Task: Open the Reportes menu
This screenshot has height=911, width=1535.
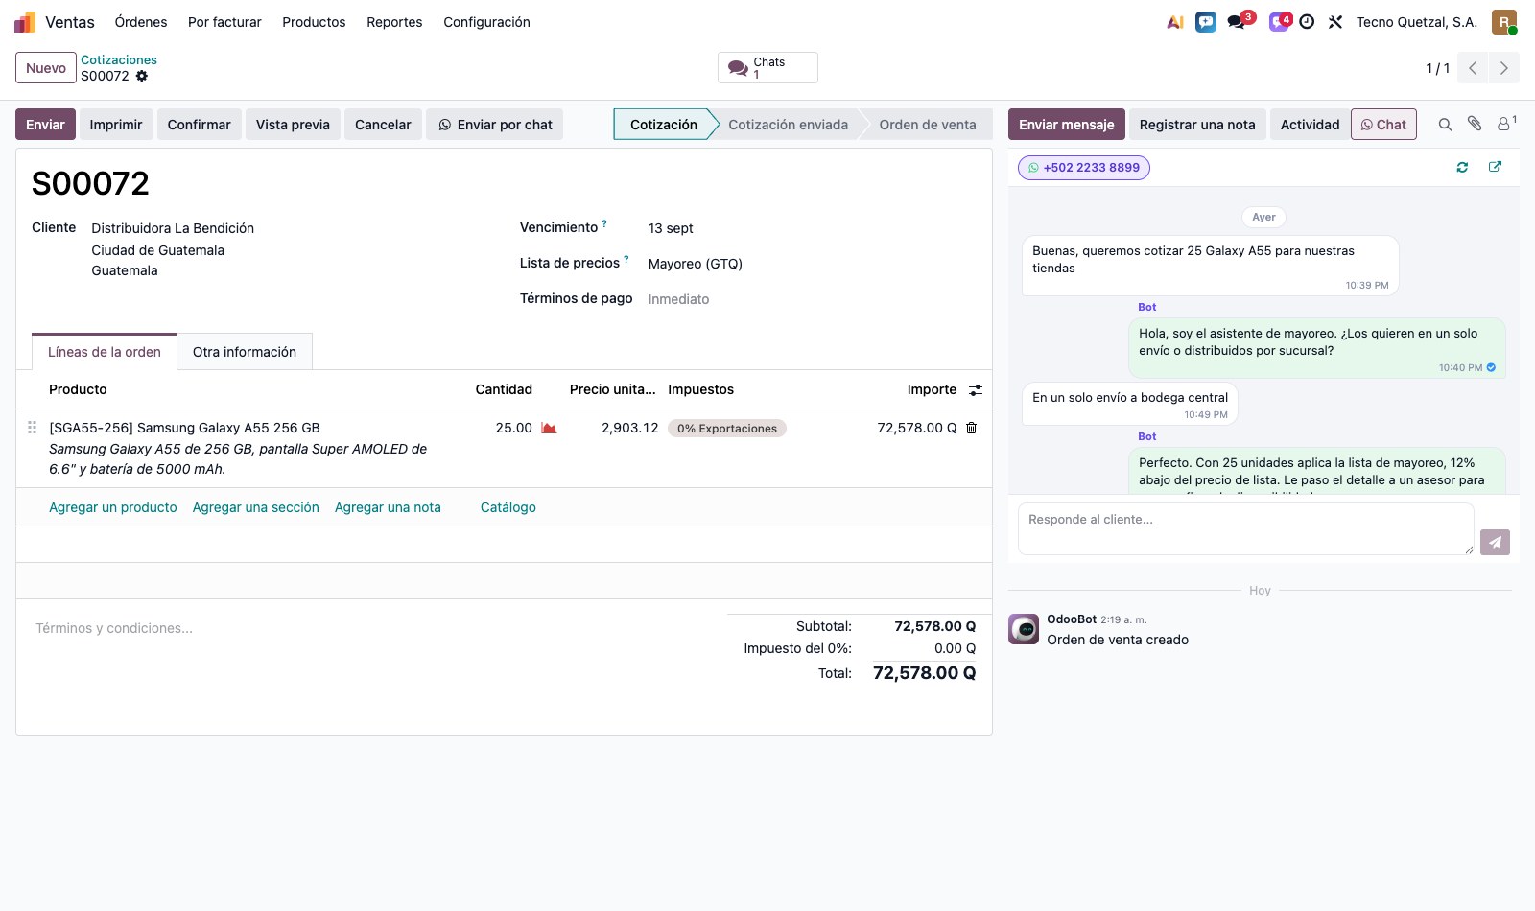Action: (394, 22)
